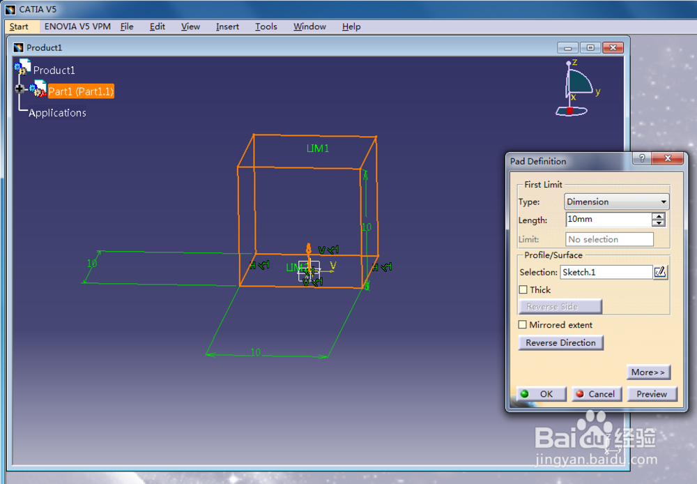Click the Preview button

click(652, 394)
